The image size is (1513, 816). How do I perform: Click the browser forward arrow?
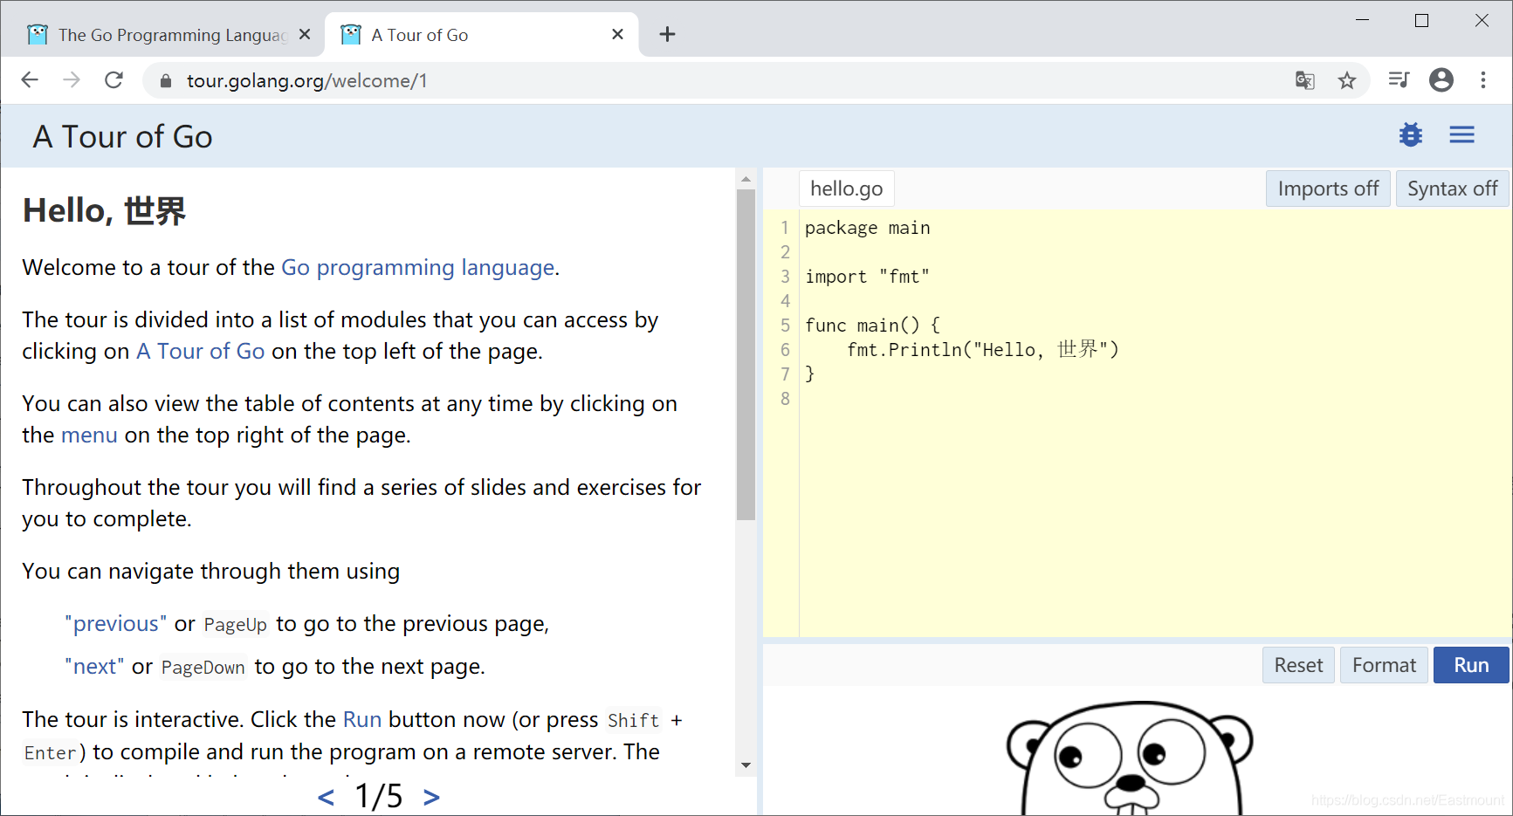tap(72, 80)
